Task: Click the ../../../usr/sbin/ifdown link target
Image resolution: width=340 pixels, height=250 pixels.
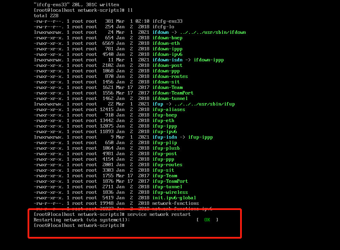Action: click(213, 32)
